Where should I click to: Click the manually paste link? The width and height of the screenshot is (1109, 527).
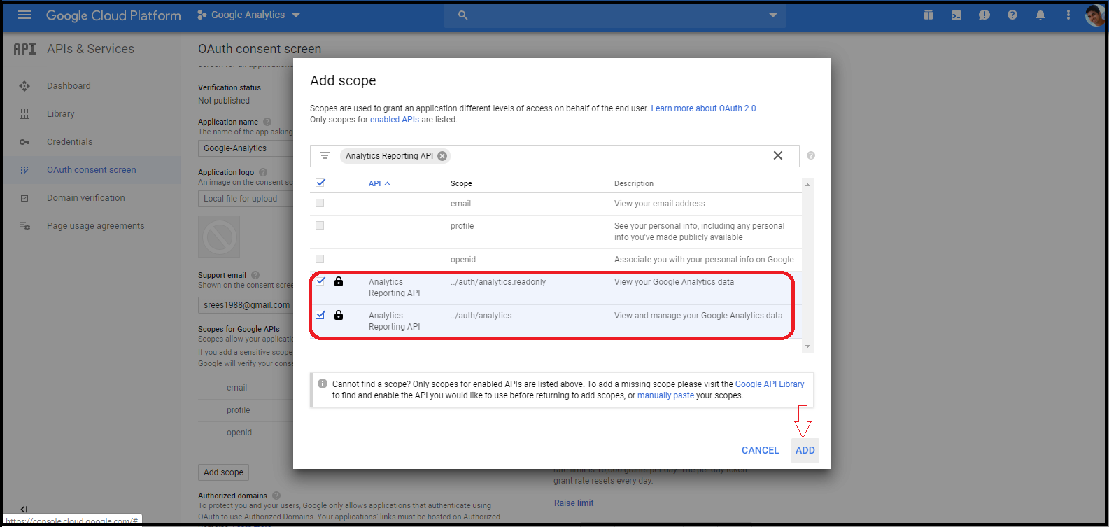click(665, 395)
